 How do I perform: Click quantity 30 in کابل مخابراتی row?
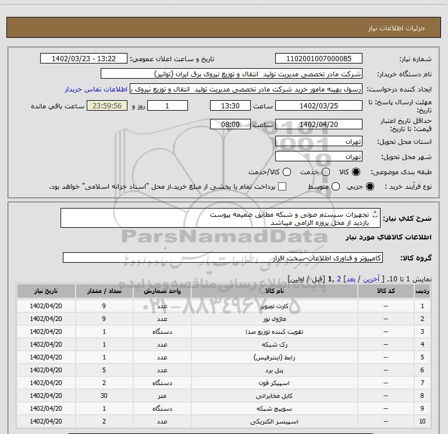coord(104,396)
